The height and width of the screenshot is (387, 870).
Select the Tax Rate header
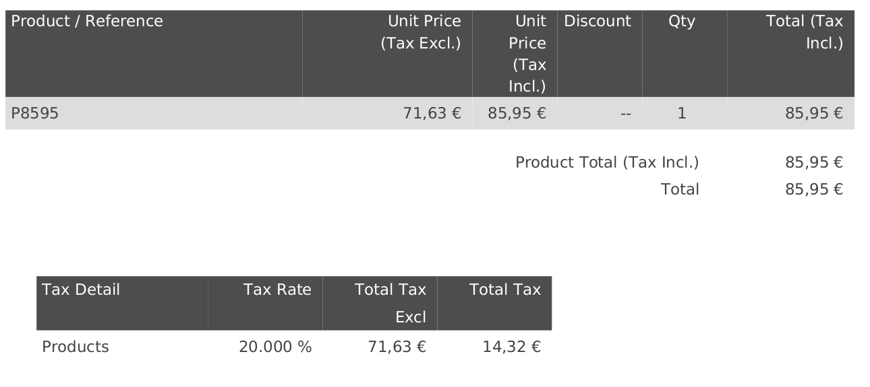click(x=277, y=290)
